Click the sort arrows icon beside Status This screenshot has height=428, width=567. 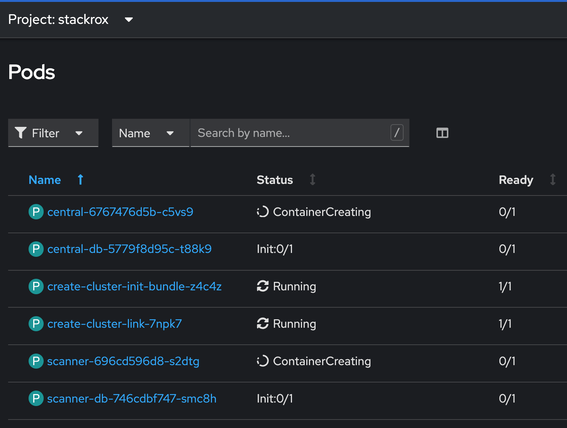(x=312, y=180)
